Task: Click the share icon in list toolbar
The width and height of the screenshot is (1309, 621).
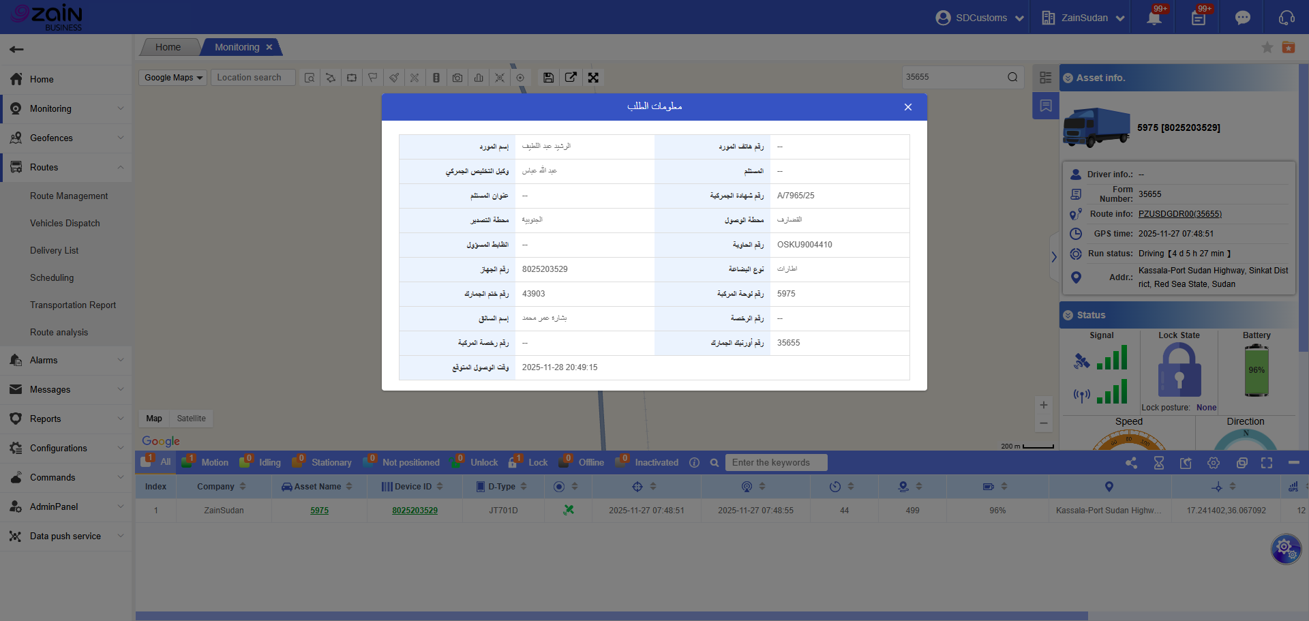Action: (x=1131, y=463)
